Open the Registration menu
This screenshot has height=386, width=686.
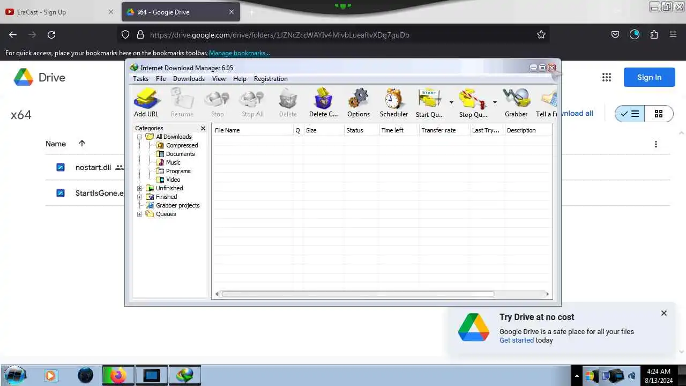click(x=271, y=79)
